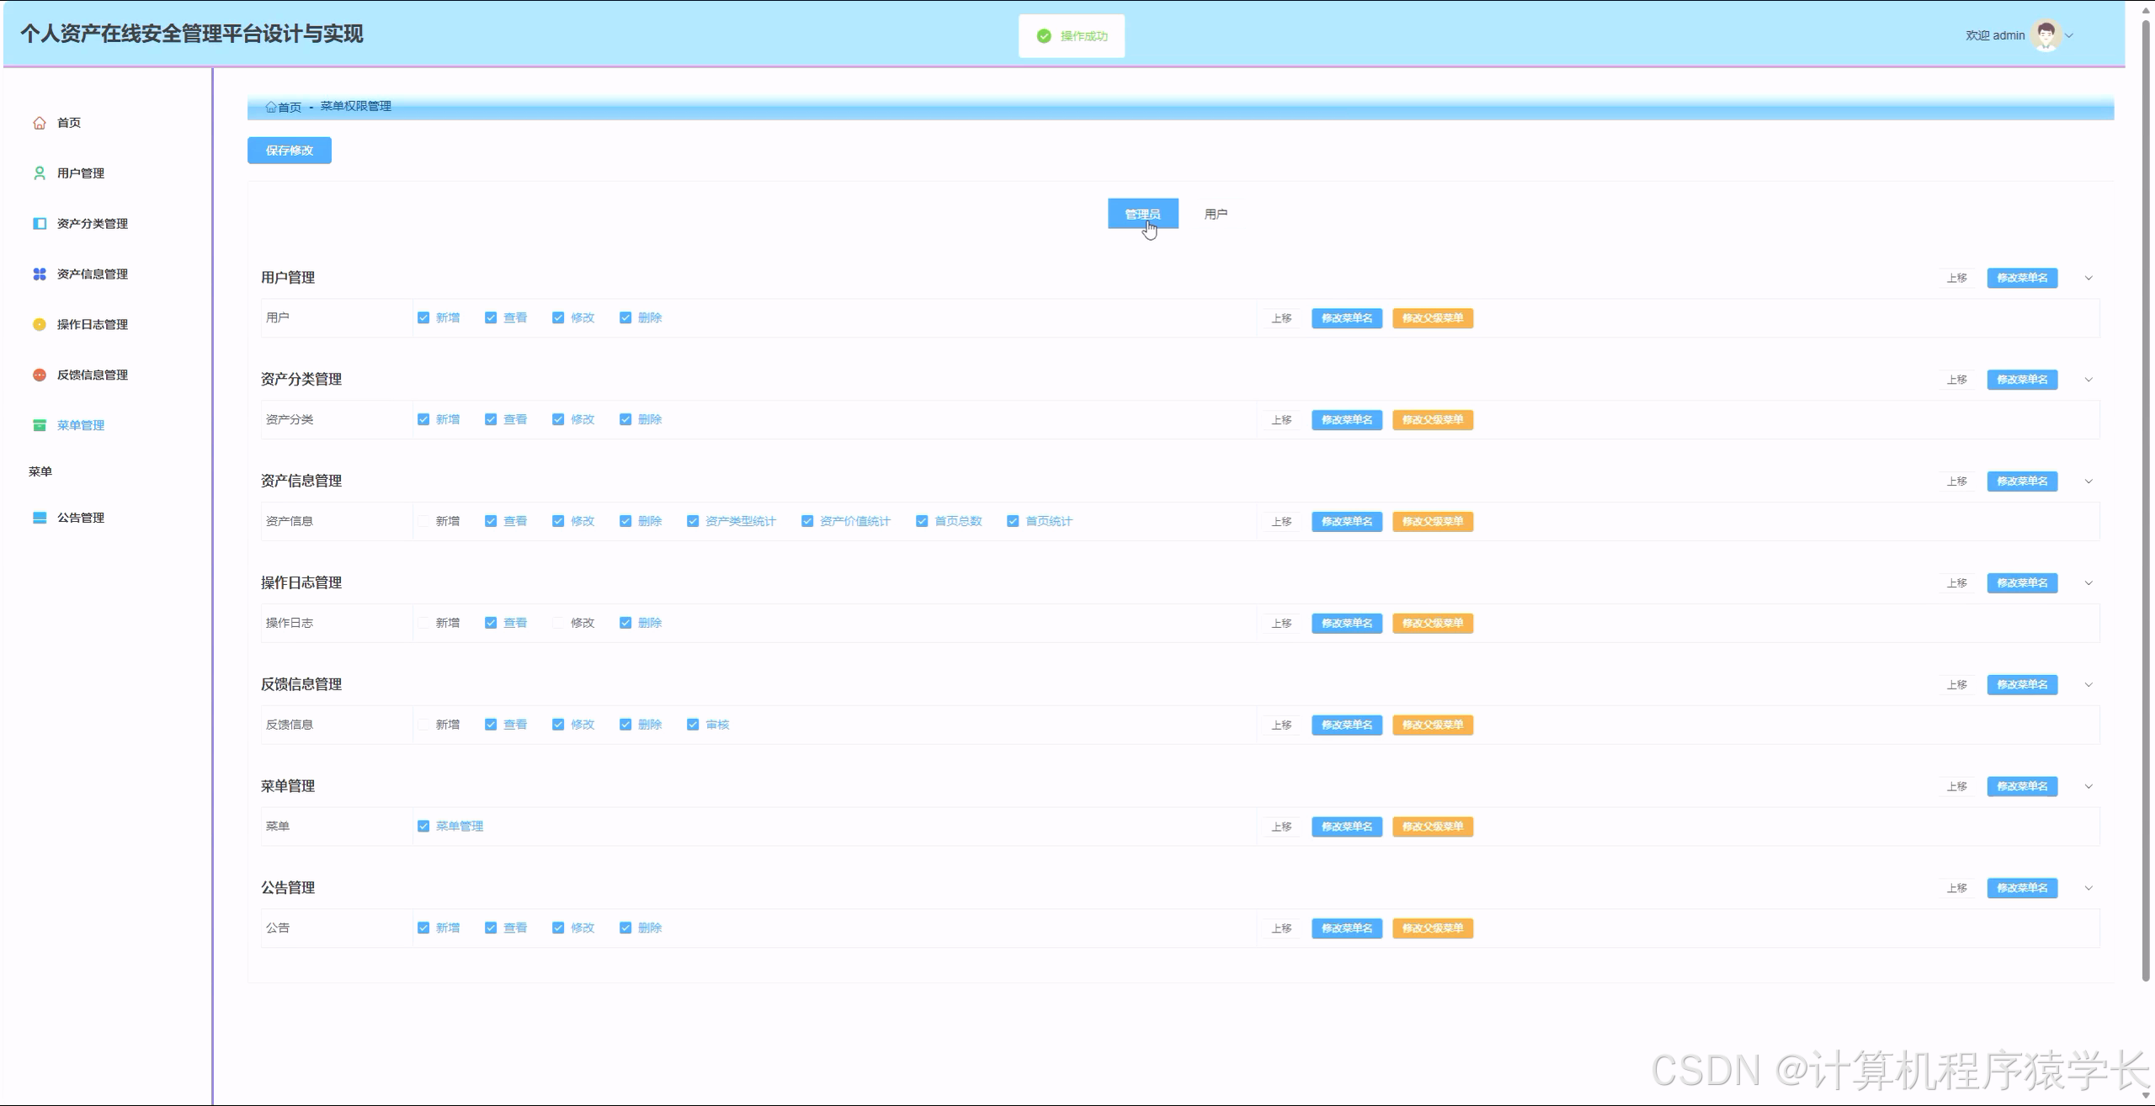This screenshot has width=2155, height=1106.
Task: Click the home icon in the sidebar
Action: 40,123
